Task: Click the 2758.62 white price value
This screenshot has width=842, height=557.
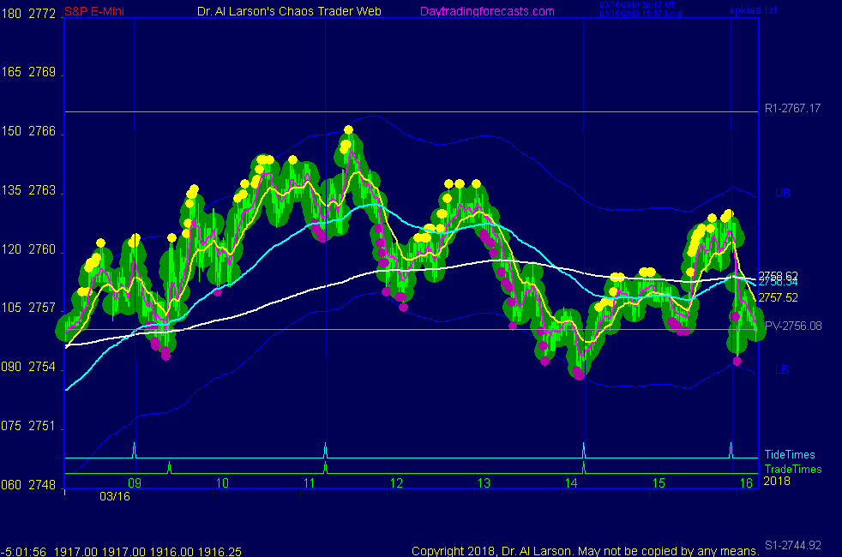Action: [x=778, y=276]
